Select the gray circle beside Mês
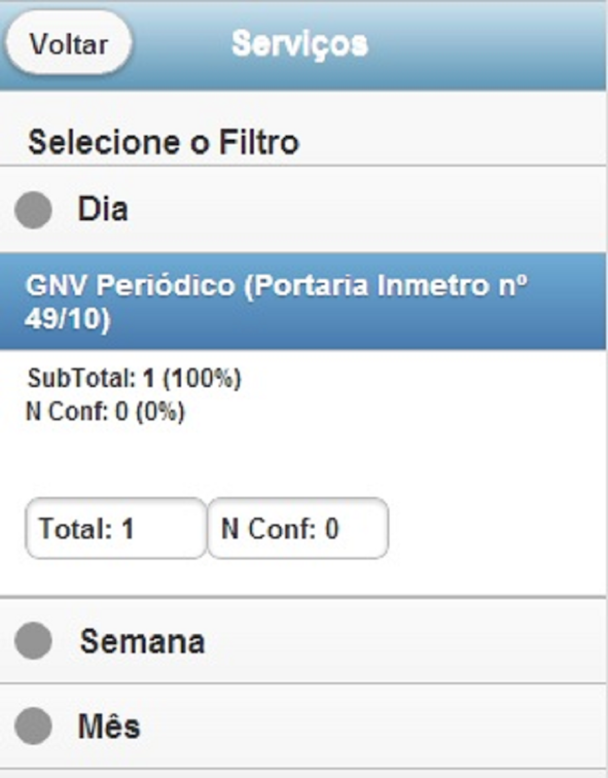The image size is (608, 778). coord(34,726)
